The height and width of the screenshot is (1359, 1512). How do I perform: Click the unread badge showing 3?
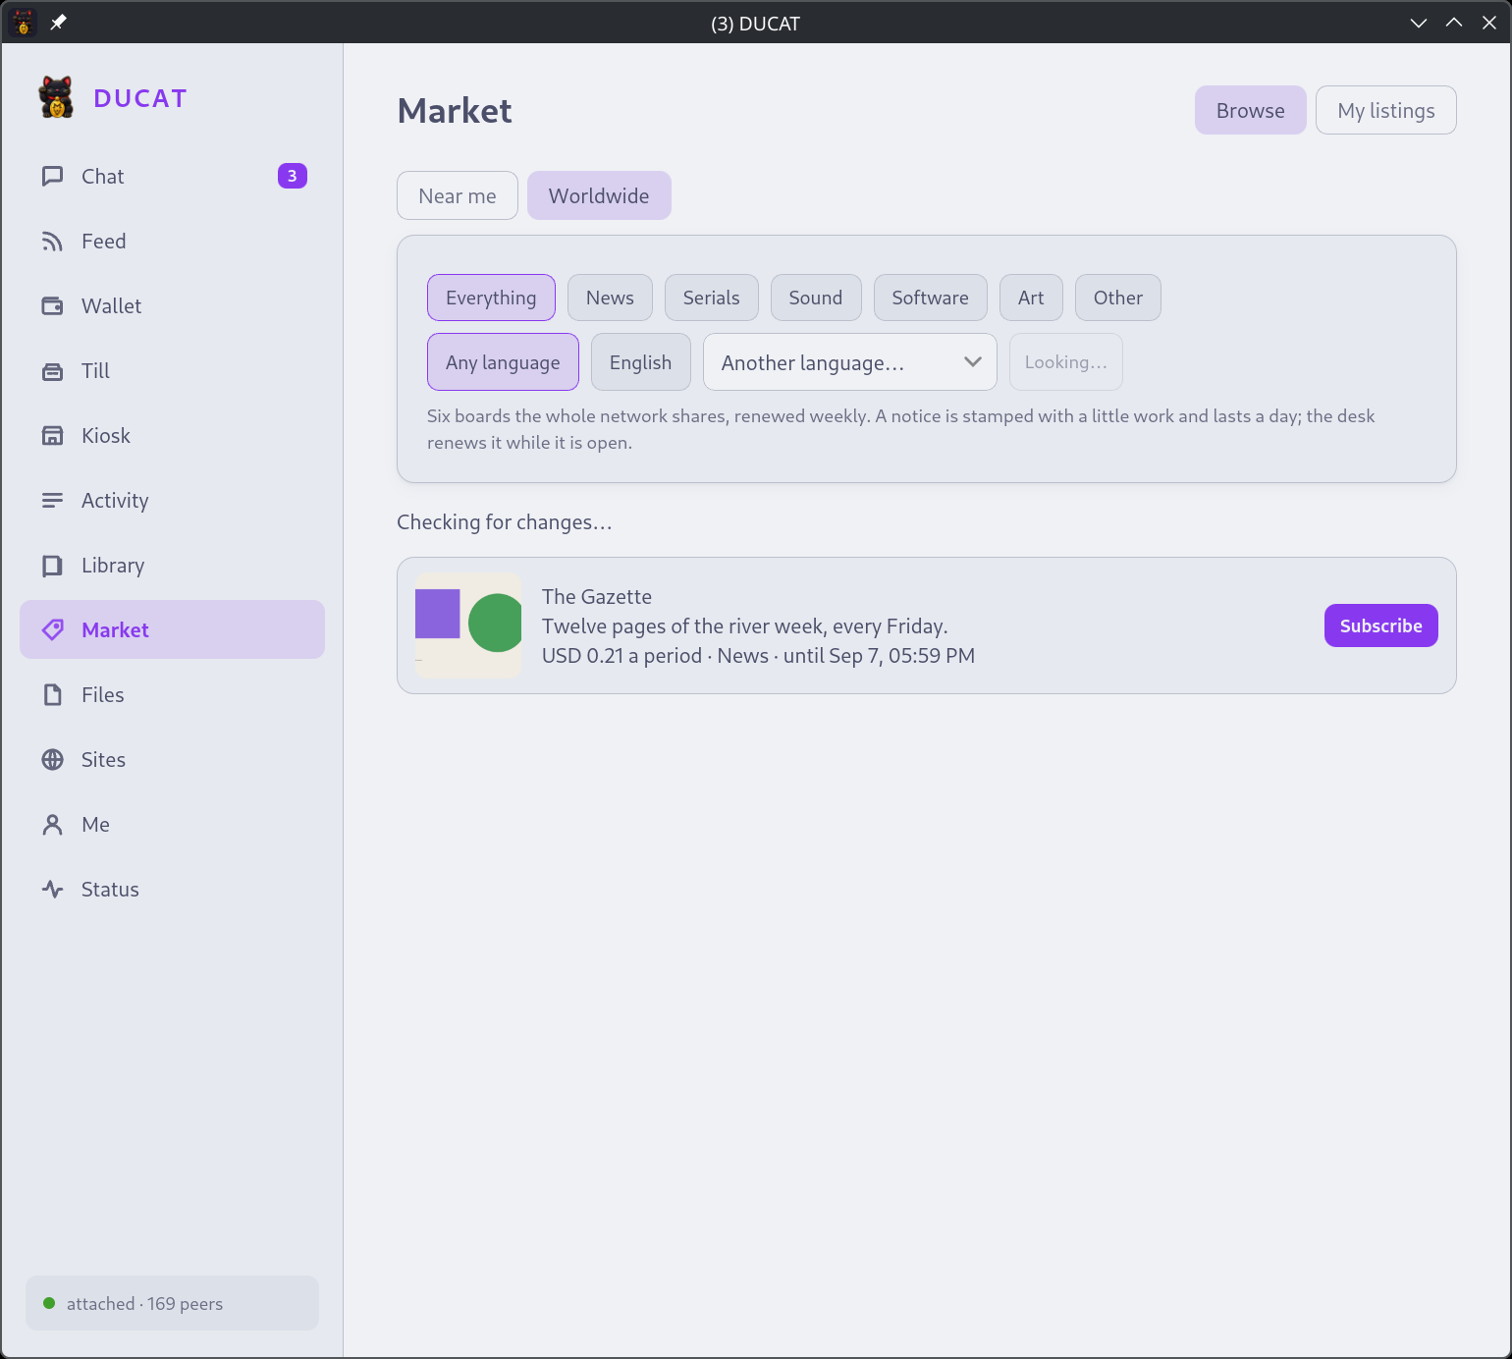pyautogui.click(x=293, y=176)
